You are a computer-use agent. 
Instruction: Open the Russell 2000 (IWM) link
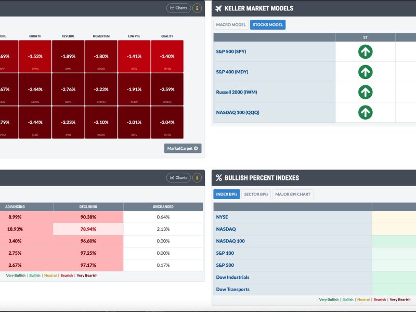(x=237, y=92)
